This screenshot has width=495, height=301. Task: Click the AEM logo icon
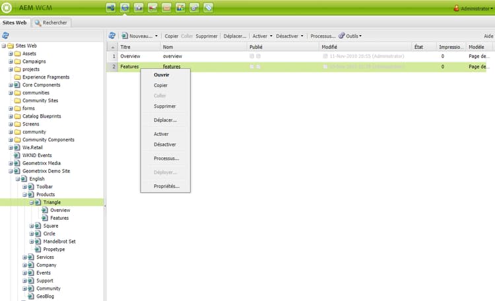pos(7,7)
